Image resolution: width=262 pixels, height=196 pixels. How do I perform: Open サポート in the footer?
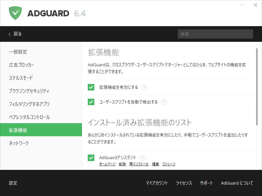[206, 183]
